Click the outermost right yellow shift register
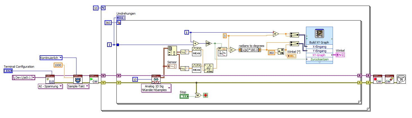 pos(368,82)
